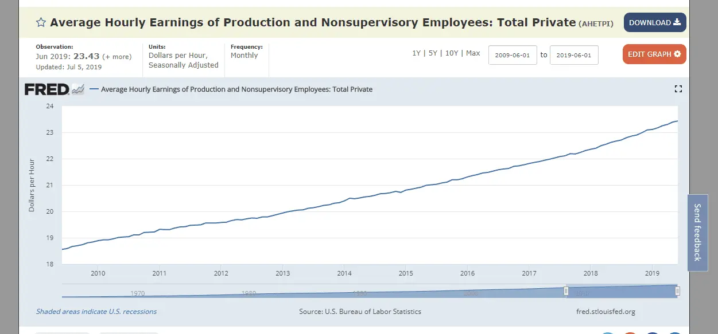
Task: Click the start date field 2009-06-01
Action: pyautogui.click(x=513, y=56)
